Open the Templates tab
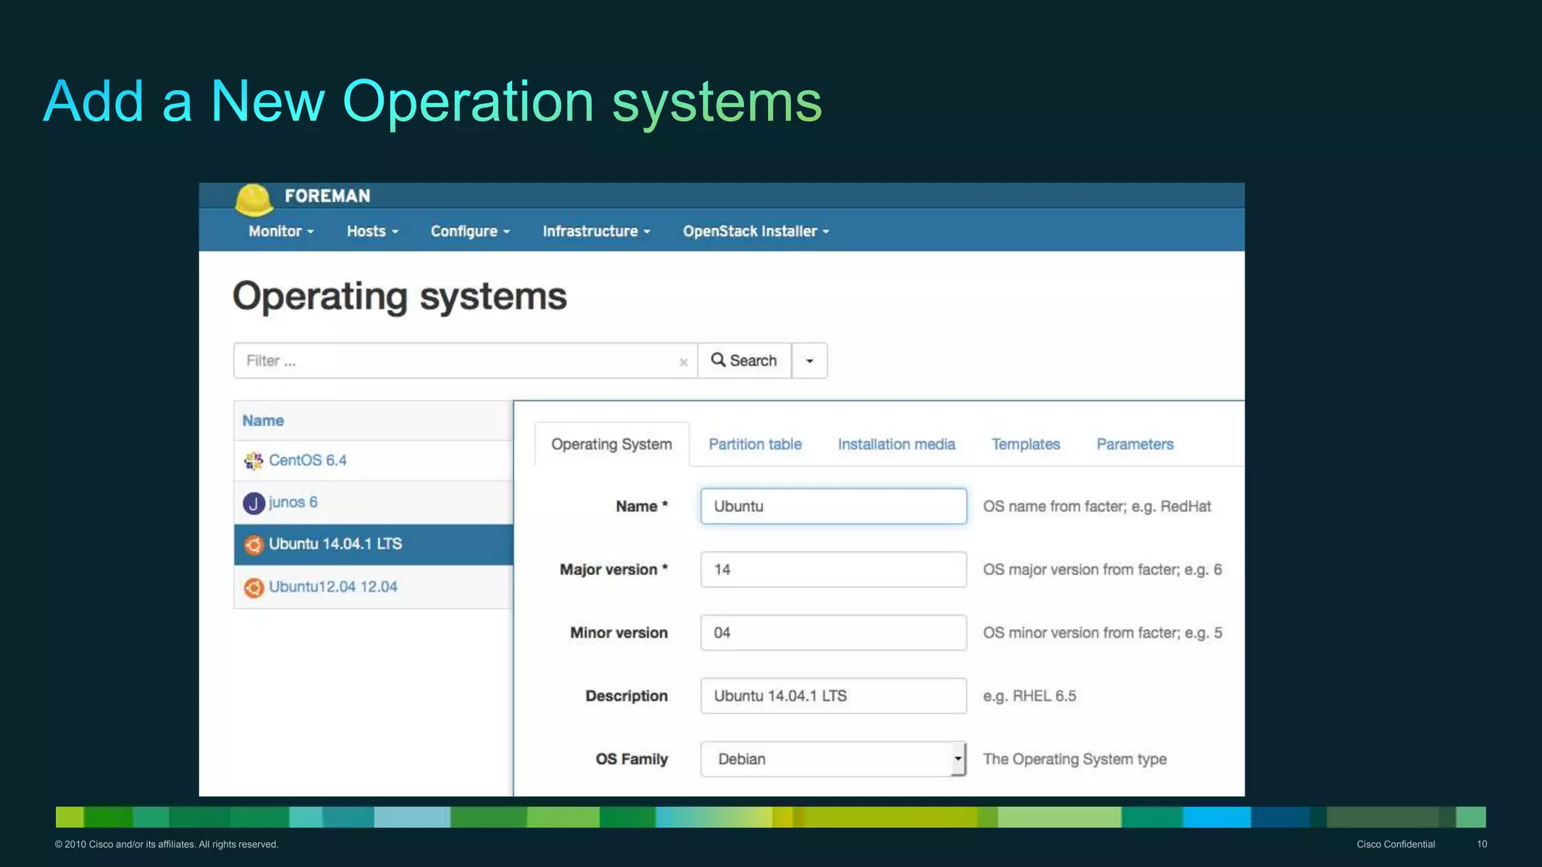This screenshot has height=867, width=1542. point(1025,444)
